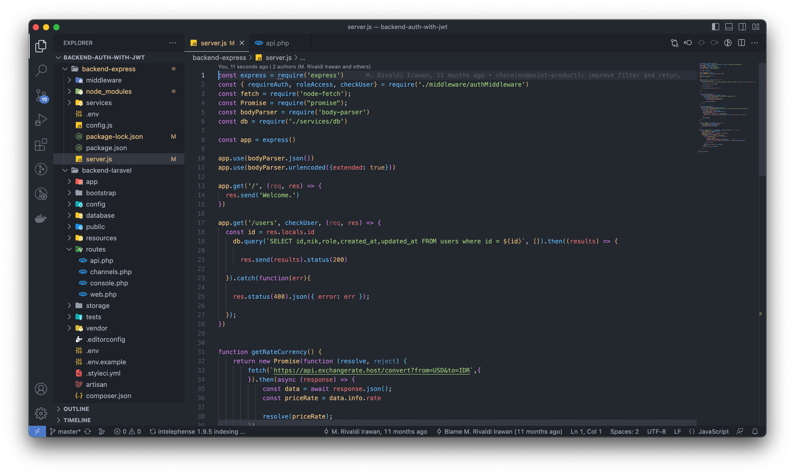Change end of line sequence LF

[x=677, y=432]
